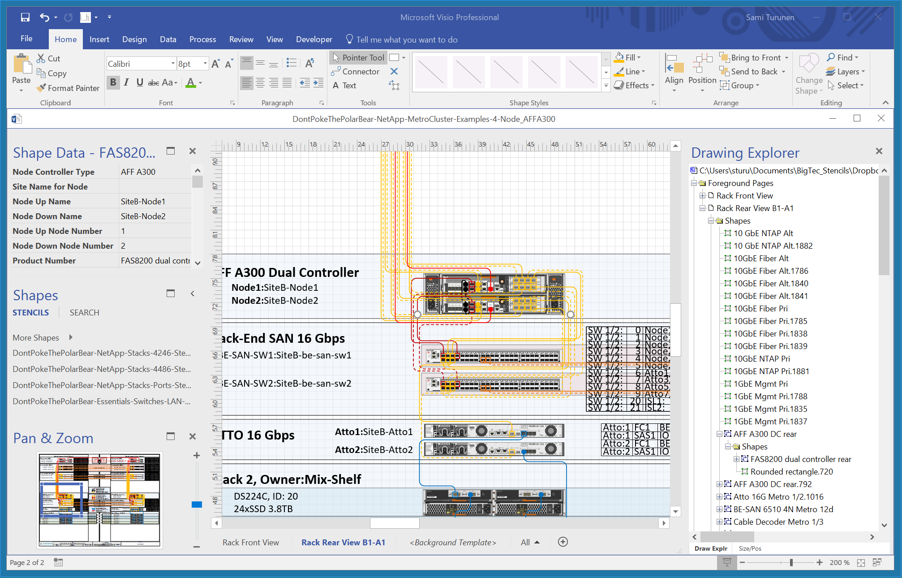Screen dimensions: 902x578
Task: Click the Pan & Zoom thumbnail preview
Action: click(x=99, y=500)
